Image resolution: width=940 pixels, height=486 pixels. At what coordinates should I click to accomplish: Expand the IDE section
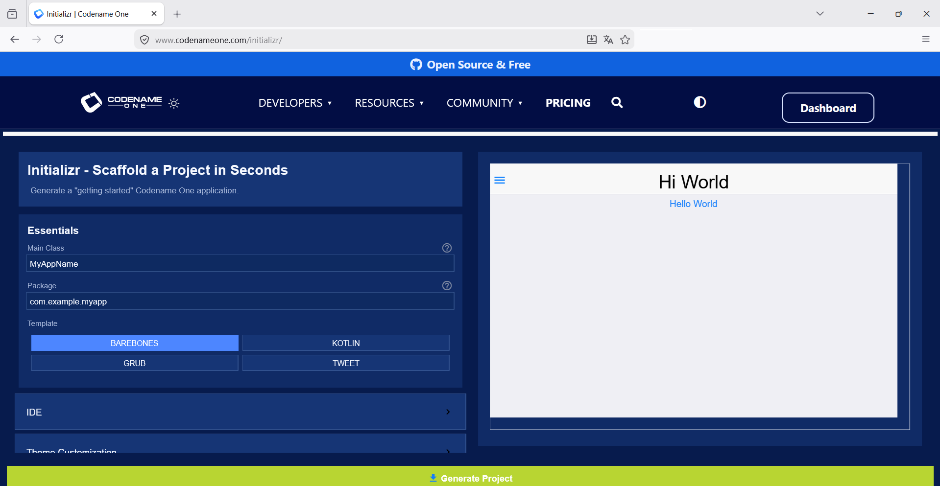click(x=240, y=412)
